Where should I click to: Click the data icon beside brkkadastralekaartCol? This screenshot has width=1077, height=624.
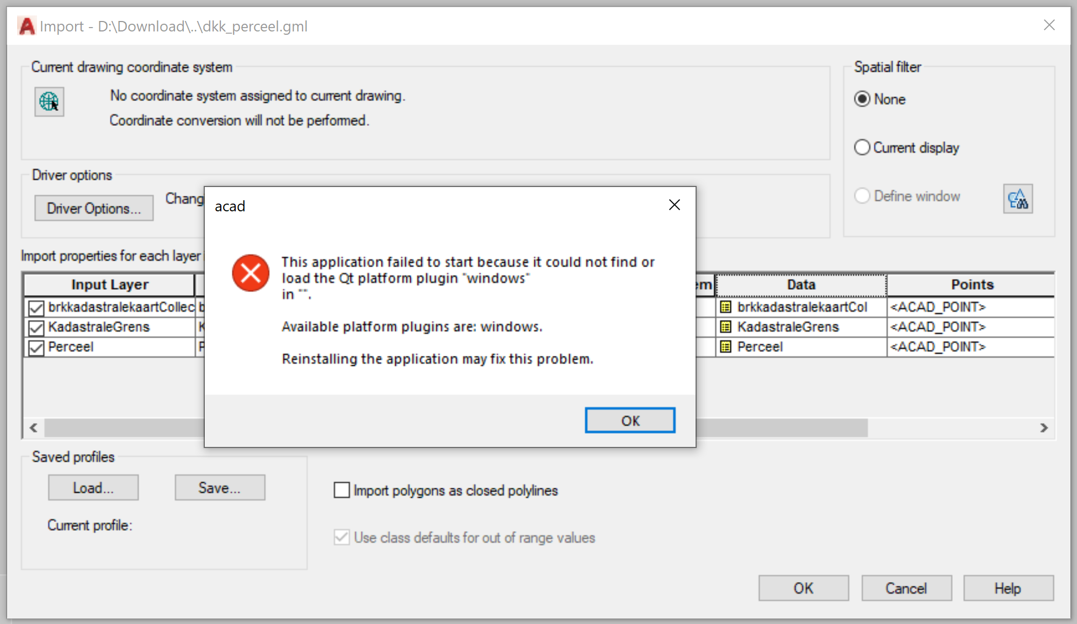725,307
